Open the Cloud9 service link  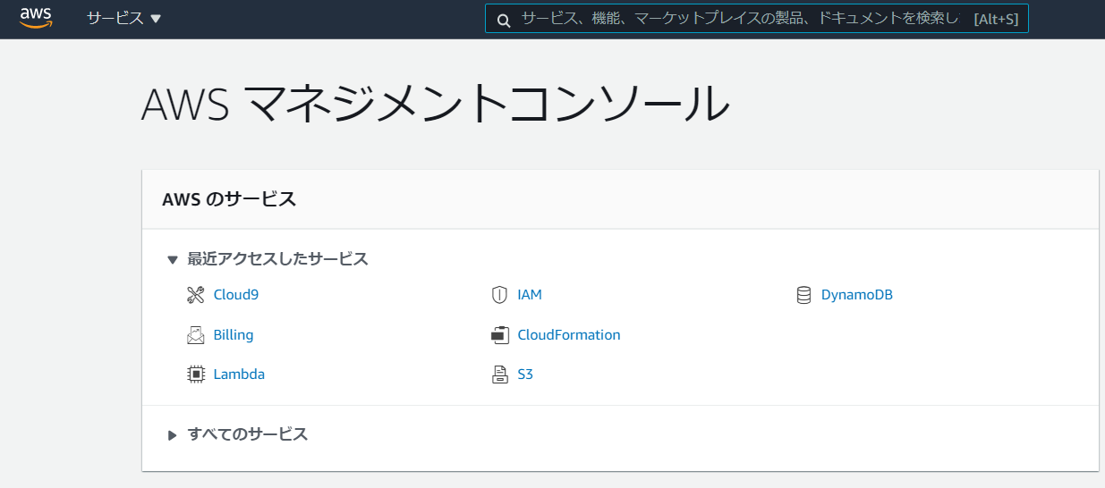click(x=236, y=294)
